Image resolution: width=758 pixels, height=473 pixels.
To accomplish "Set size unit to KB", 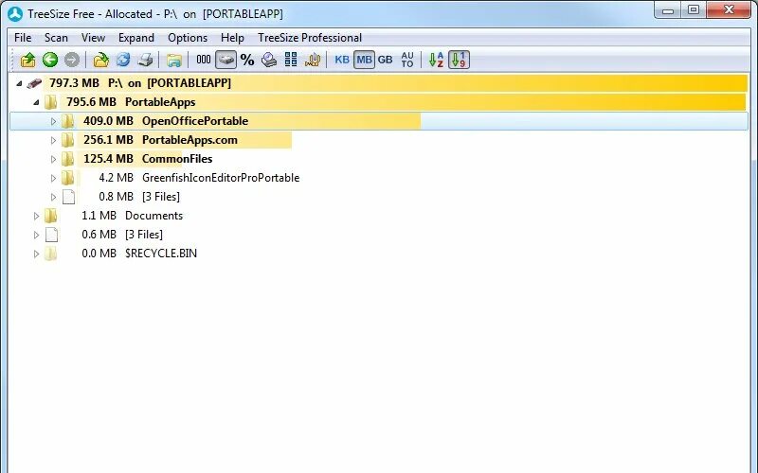I will click(342, 60).
